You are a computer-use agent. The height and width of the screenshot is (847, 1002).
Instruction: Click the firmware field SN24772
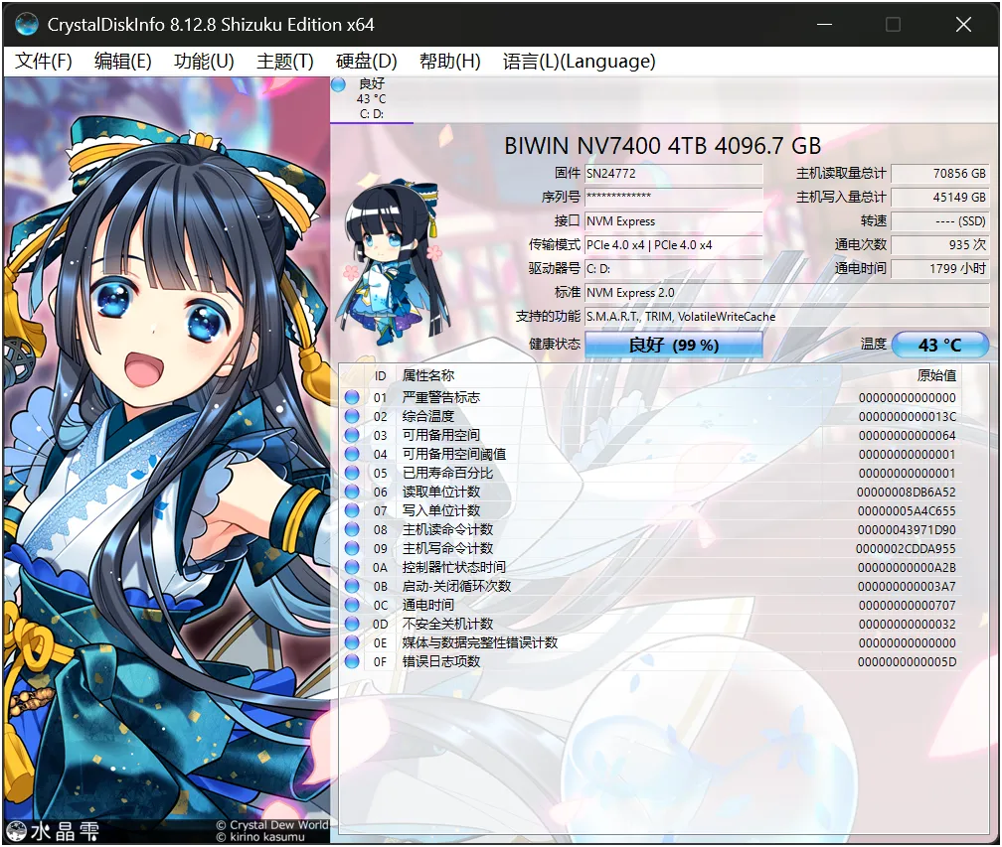674,174
